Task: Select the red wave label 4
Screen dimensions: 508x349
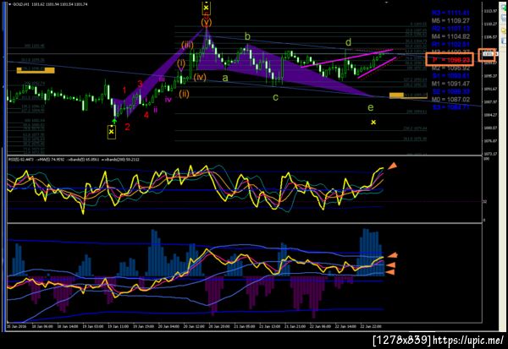Action: pos(146,115)
